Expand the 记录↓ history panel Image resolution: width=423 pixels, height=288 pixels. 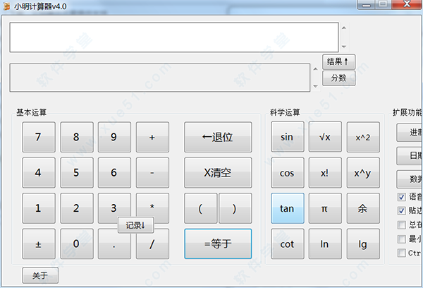point(135,225)
